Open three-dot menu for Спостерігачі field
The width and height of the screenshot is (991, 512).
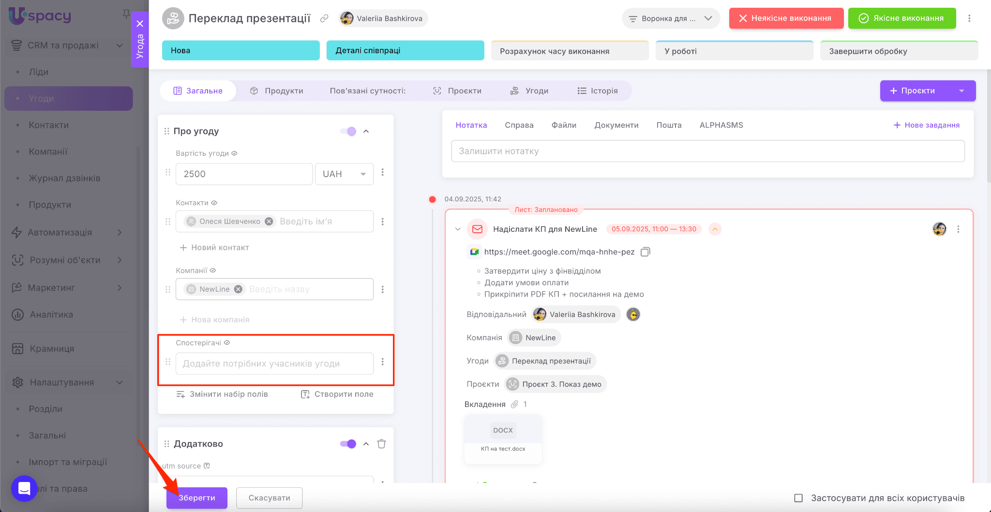tap(382, 362)
